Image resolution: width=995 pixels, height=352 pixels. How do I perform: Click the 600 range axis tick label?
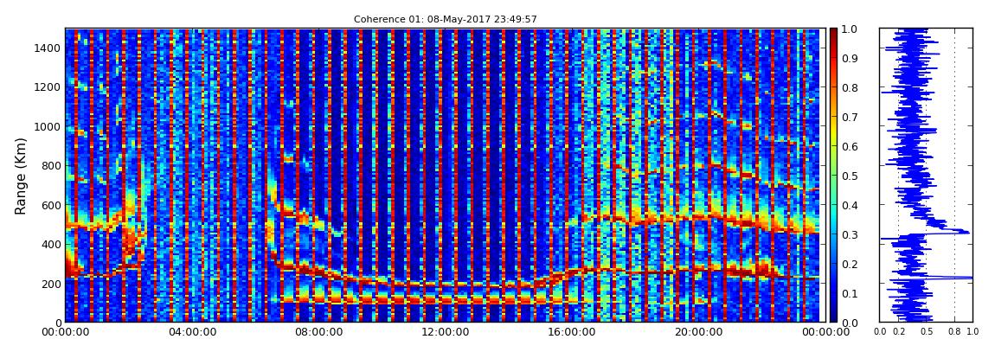(51, 205)
